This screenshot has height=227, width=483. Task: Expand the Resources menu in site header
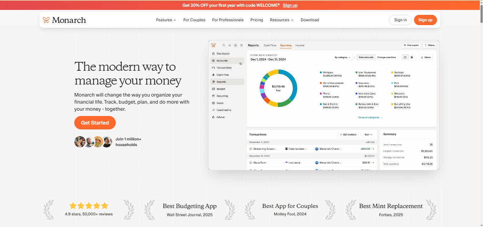[282, 20]
